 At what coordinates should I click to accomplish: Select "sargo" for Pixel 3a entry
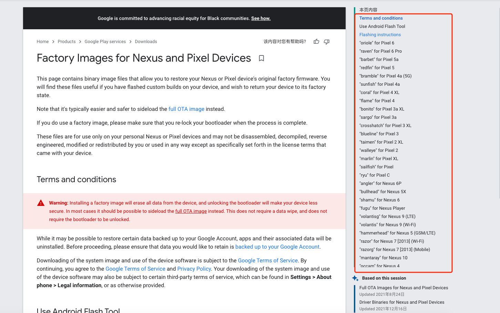(x=378, y=117)
